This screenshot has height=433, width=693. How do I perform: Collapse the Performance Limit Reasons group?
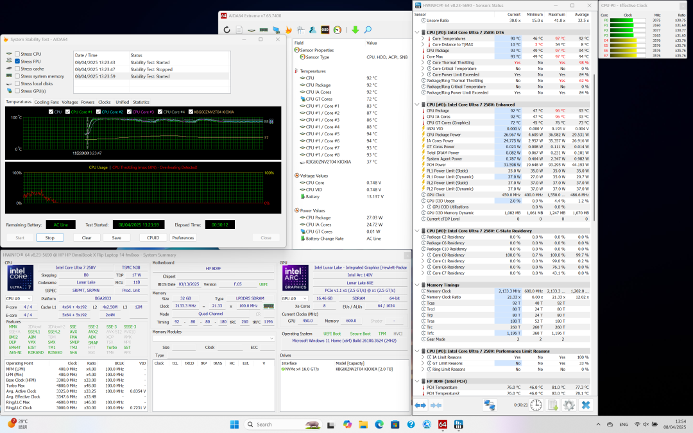(x=417, y=352)
